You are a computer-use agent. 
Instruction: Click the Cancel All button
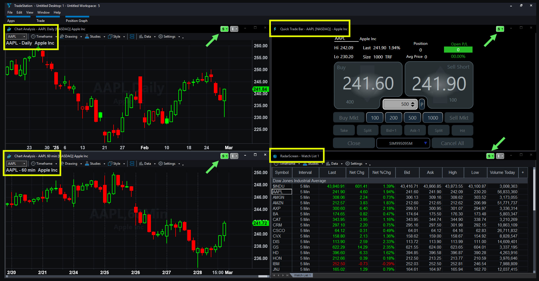[x=452, y=143]
